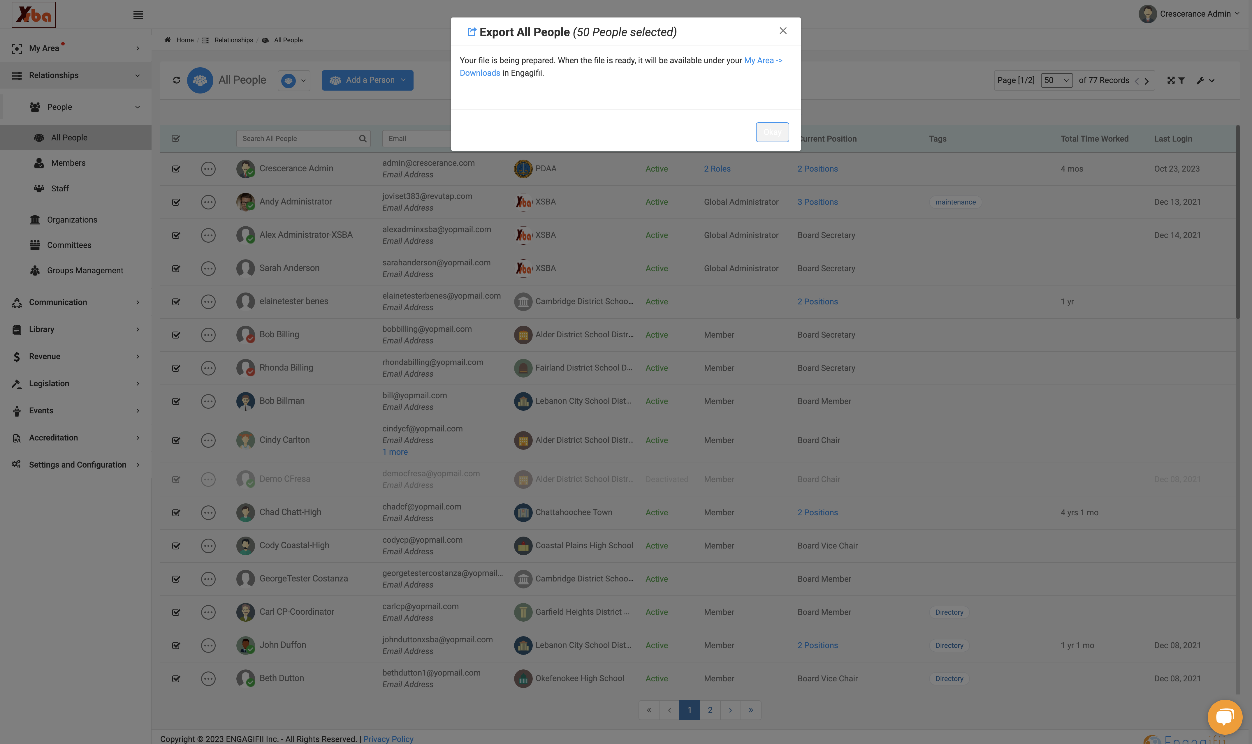Open Groups Management in the sidebar
Image resolution: width=1252 pixels, height=744 pixels.
[x=85, y=271]
